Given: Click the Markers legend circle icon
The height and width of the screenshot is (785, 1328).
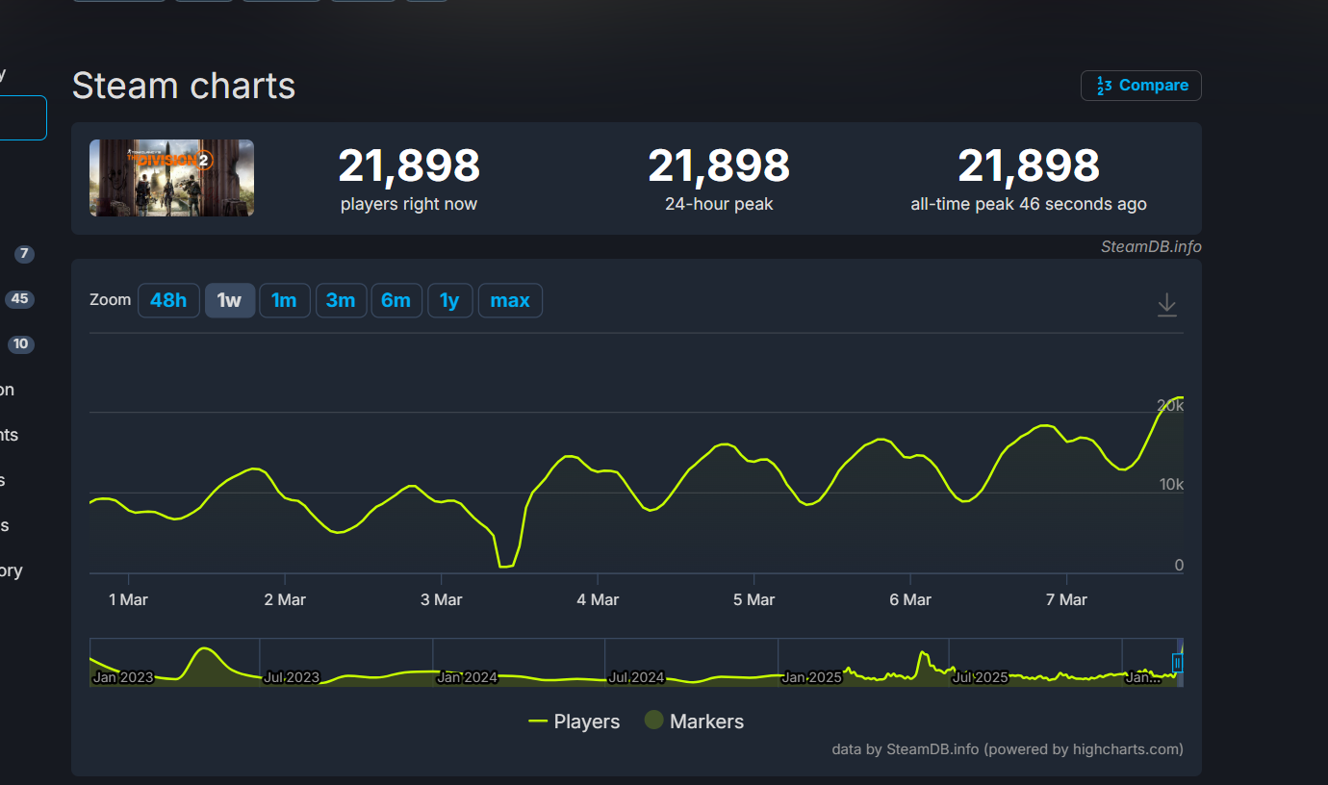Looking at the screenshot, I should [x=654, y=721].
